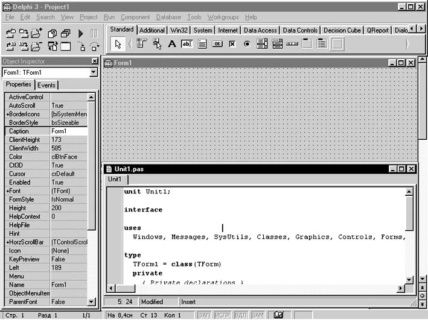Open the Form1: TForm1 object selector dropdown
This screenshot has height=320, width=428.
94,72
